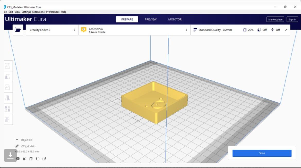Open the Standard Quality - 0.2mm settings panel

[x=240, y=30]
